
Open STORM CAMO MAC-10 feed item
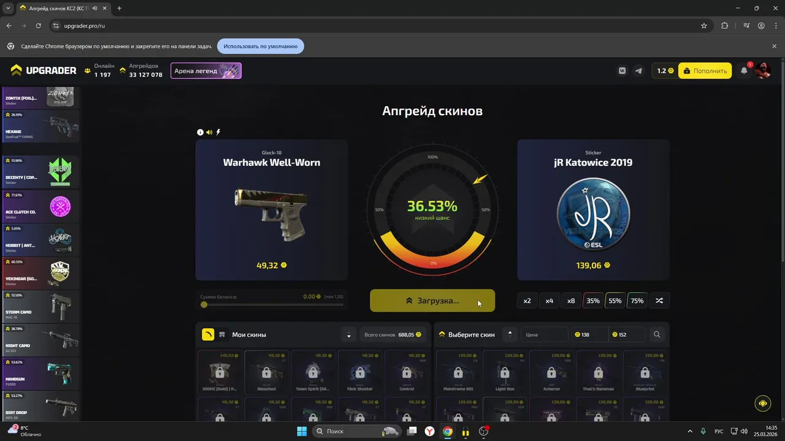(41, 306)
